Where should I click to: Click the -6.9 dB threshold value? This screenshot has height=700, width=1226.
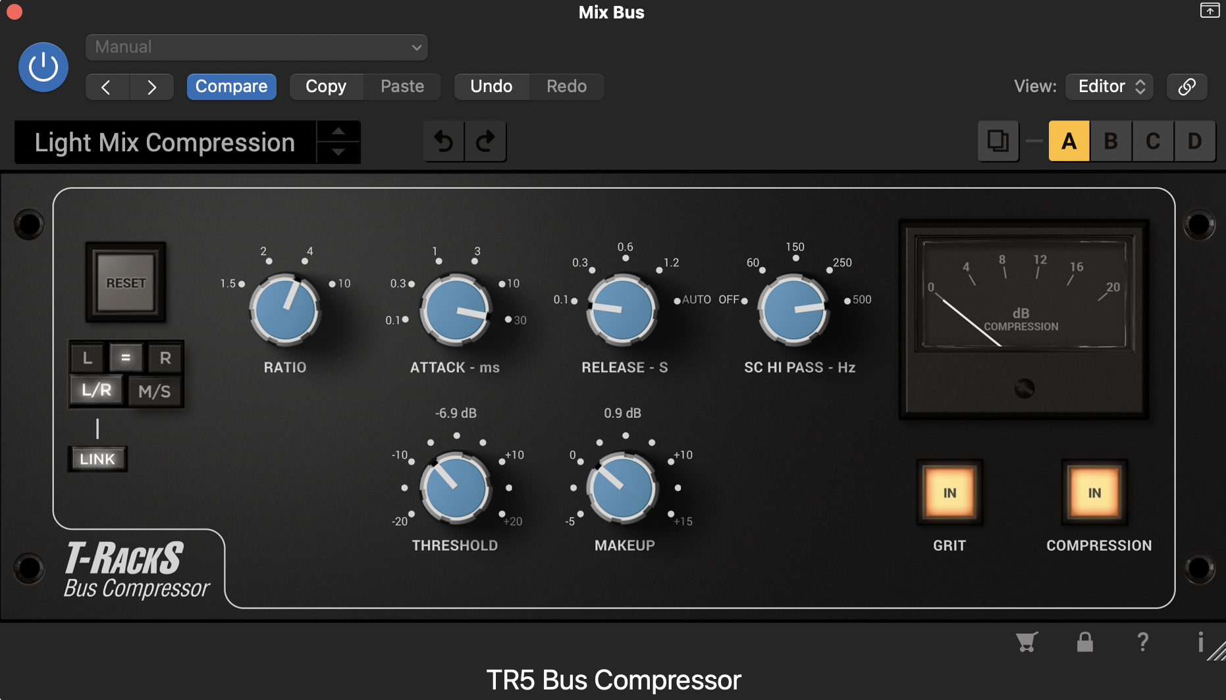pos(456,413)
